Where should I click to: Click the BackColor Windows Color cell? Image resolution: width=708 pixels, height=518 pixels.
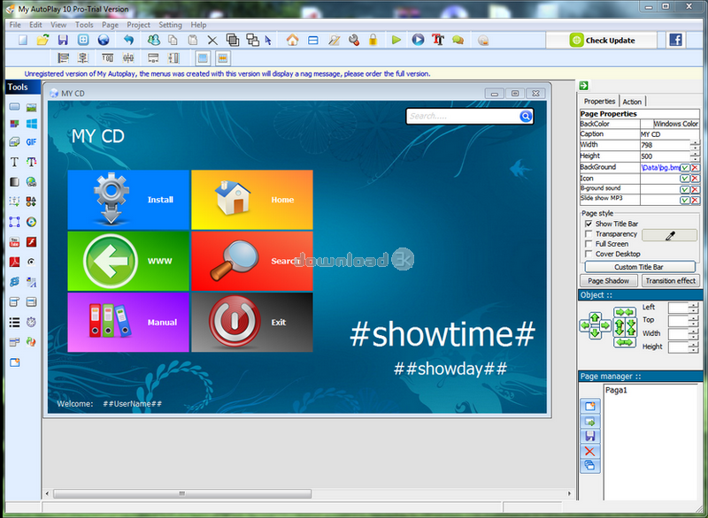tap(670, 124)
